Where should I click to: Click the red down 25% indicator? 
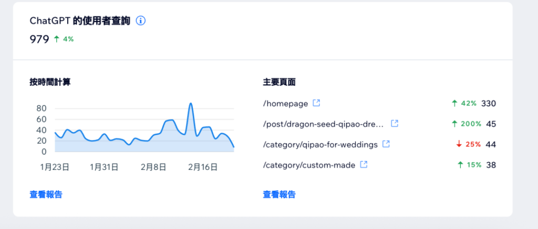pos(467,144)
